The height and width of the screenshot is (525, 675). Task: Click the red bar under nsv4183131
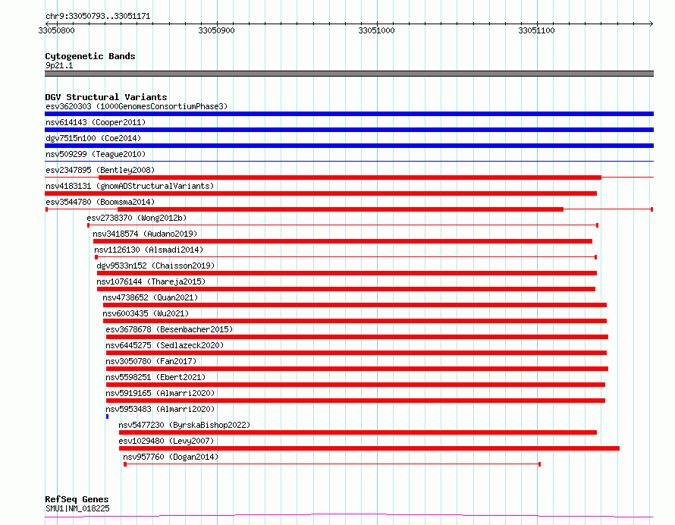click(x=321, y=193)
